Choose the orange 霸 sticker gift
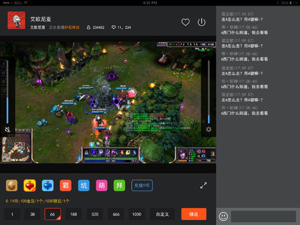Image resolution: width=300 pixels, height=225 pixels. point(66,186)
